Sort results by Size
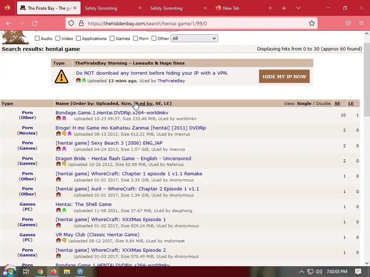Viewport: 370px width, 277px height. point(126,104)
